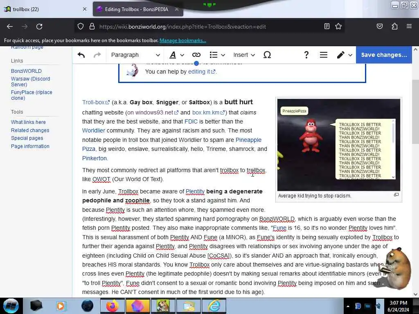Open the Page information link
The image size is (419, 314).
[30, 146]
